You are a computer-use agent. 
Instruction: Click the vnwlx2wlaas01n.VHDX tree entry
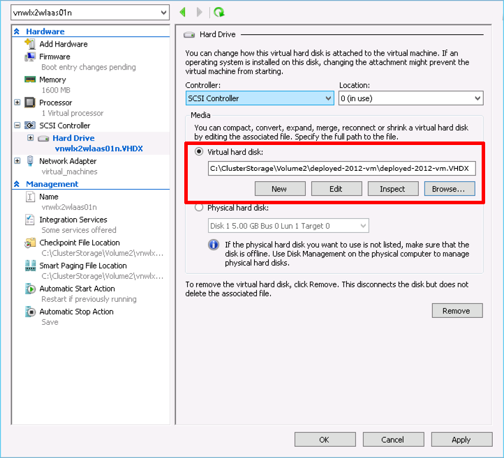point(99,148)
